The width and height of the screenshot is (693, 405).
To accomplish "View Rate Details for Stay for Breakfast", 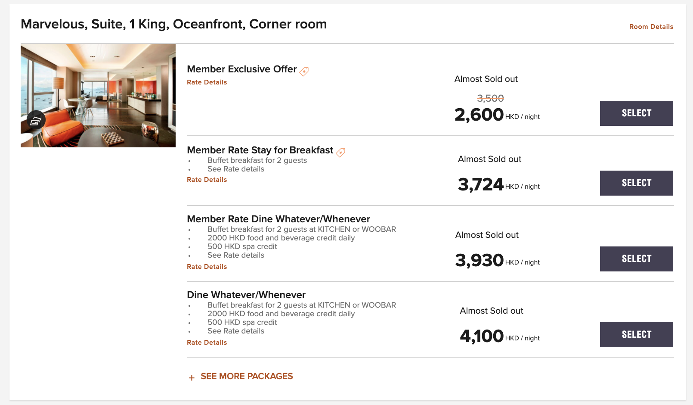I will (207, 180).
